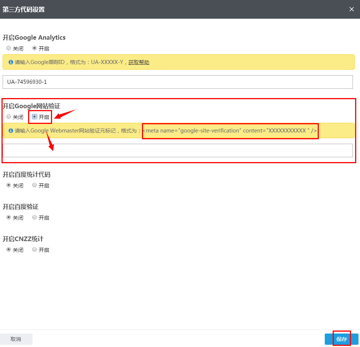Click the UA-74596930-1 tracking ID field
The width and height of the screenshot is (360, 347).
click(x=178, y=82)
